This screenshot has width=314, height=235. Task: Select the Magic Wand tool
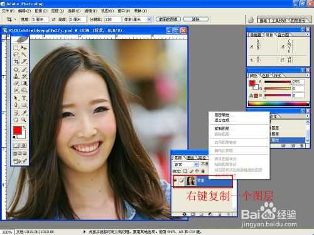pyautogui.click(x=24, y=55)
